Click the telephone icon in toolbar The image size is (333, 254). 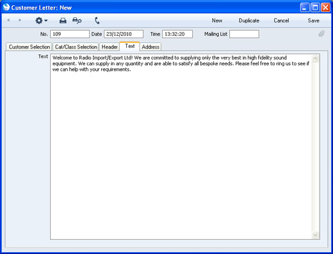pos(97,20)
